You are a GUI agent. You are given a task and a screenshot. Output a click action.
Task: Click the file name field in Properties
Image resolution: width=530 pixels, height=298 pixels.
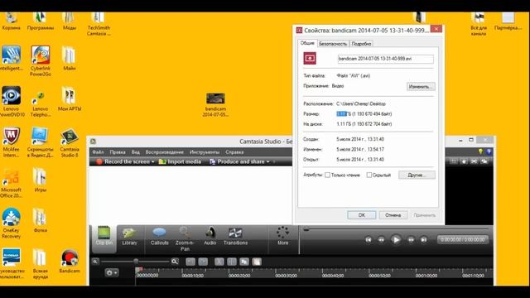pyautogui.click(x=385, y=59)
